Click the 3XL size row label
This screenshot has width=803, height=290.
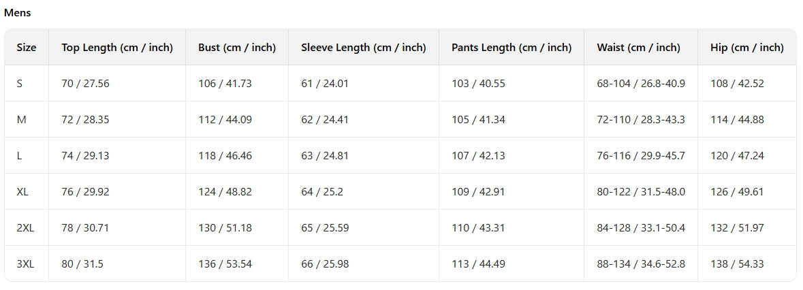pyautogui.click(x=25, y=264)
